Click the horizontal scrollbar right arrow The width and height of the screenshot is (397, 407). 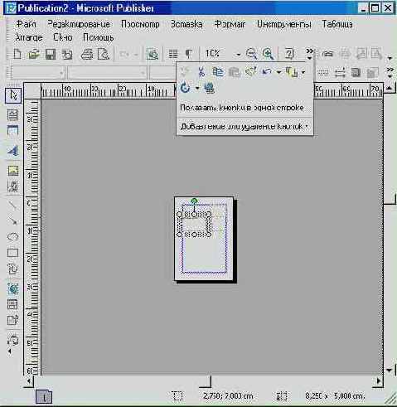379,380
